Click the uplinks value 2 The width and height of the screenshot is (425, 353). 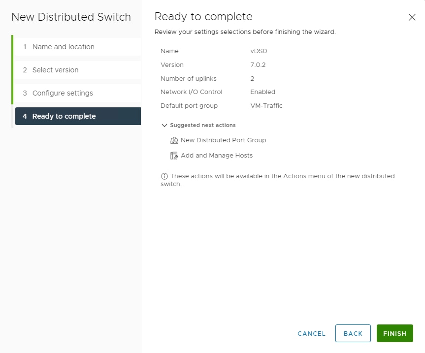click(252, 79)
